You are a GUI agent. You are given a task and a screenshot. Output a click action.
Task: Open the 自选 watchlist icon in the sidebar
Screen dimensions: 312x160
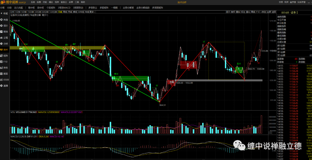tap(1, 20)
